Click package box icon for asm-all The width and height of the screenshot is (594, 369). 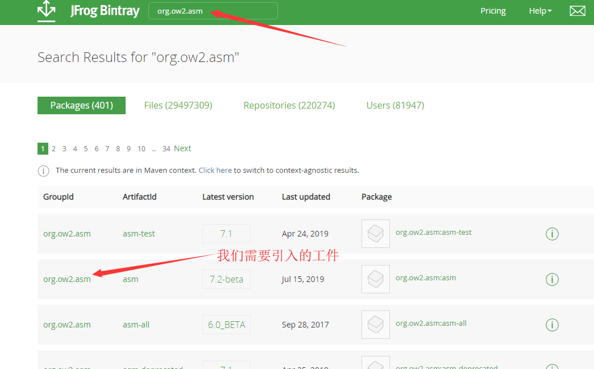(x=375, y=325)
